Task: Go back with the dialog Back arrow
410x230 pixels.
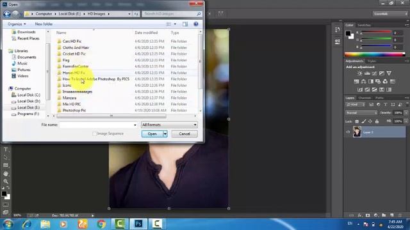Action: (7, 13)
